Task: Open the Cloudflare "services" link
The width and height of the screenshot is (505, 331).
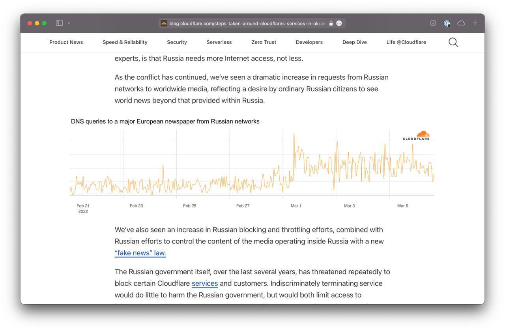Action: (x=205, y=283)
